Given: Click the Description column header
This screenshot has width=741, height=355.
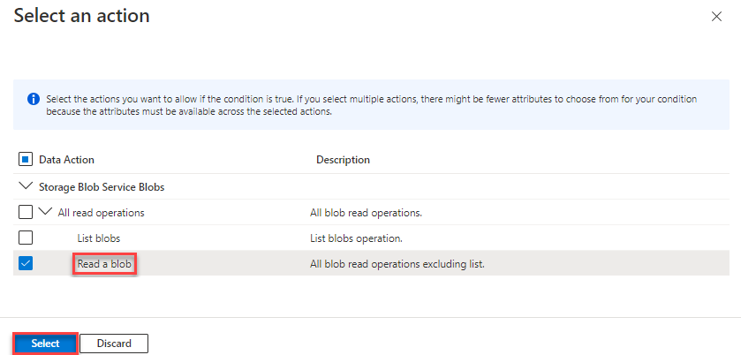Looking at the screenshot, I should (343, 160).
